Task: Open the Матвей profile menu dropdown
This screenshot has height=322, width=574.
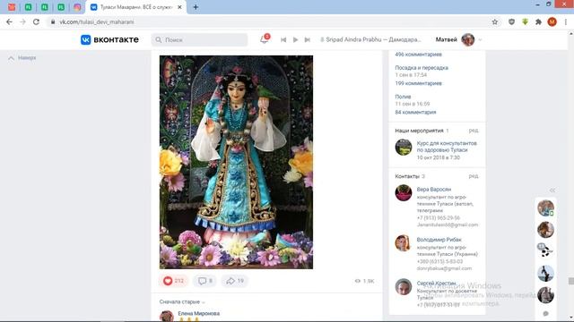Action: coord(481,39)
